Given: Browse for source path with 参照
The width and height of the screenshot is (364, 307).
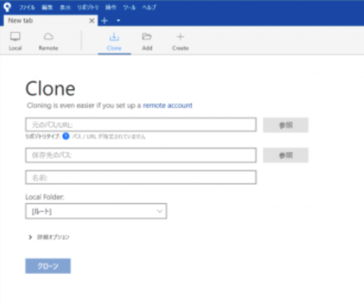Looking at the screenshot, I should (x=286, y=125).
